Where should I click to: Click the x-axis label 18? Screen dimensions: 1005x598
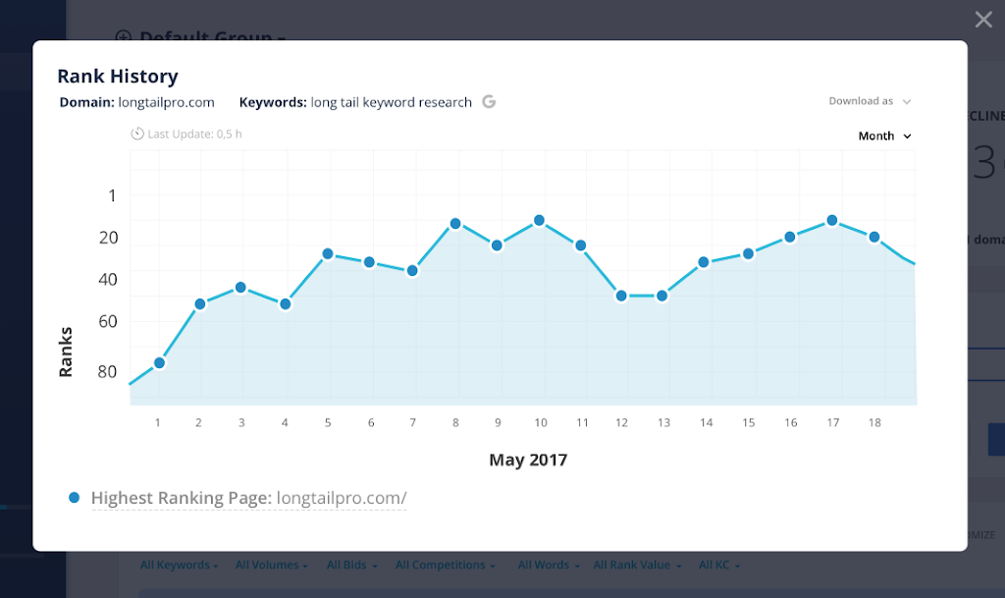click(x=874, y=423)
